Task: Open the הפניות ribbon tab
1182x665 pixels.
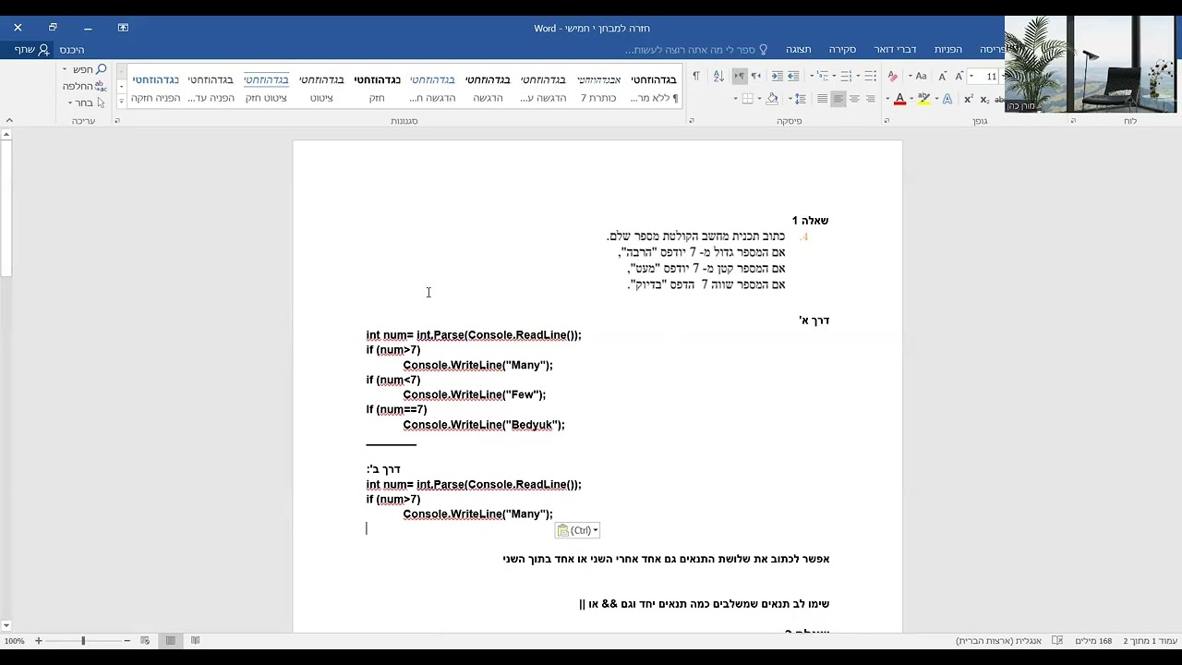Action: pyautogui.click(x=947, y=49)
